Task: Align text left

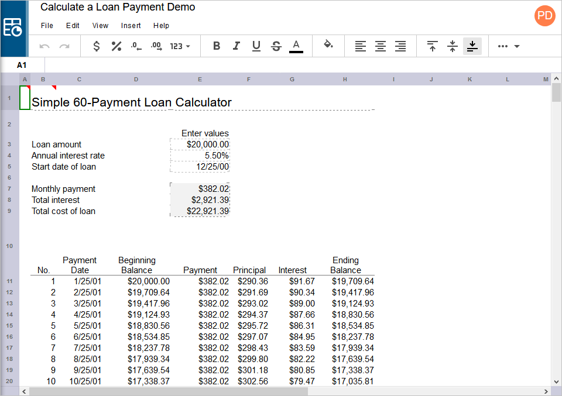Action: [361, 46]
